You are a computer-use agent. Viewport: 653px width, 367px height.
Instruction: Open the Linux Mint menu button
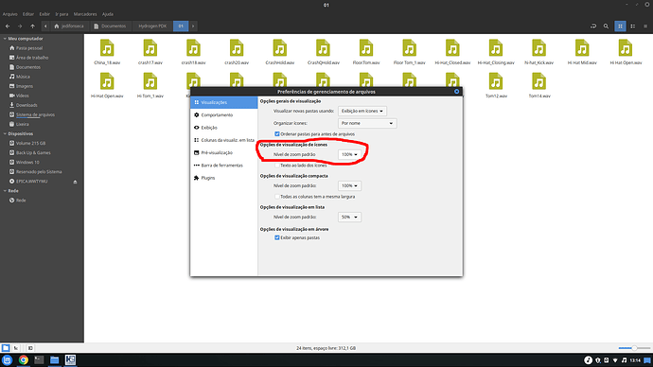[x=7, y=360]
